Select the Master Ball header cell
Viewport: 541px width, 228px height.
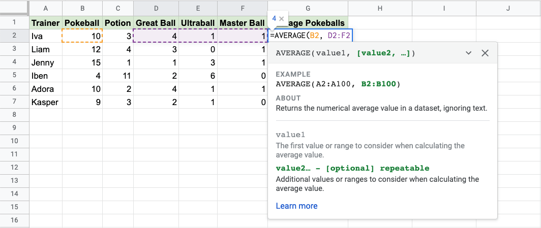tap(242, 23)
